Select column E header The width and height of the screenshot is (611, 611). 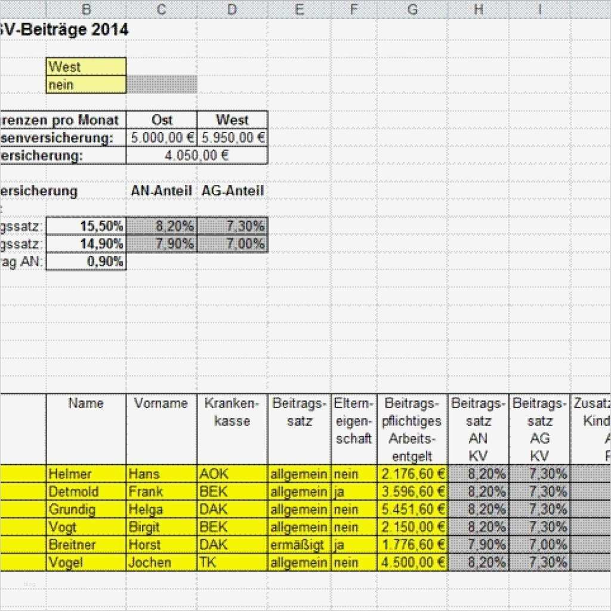(x=300, y=10)
